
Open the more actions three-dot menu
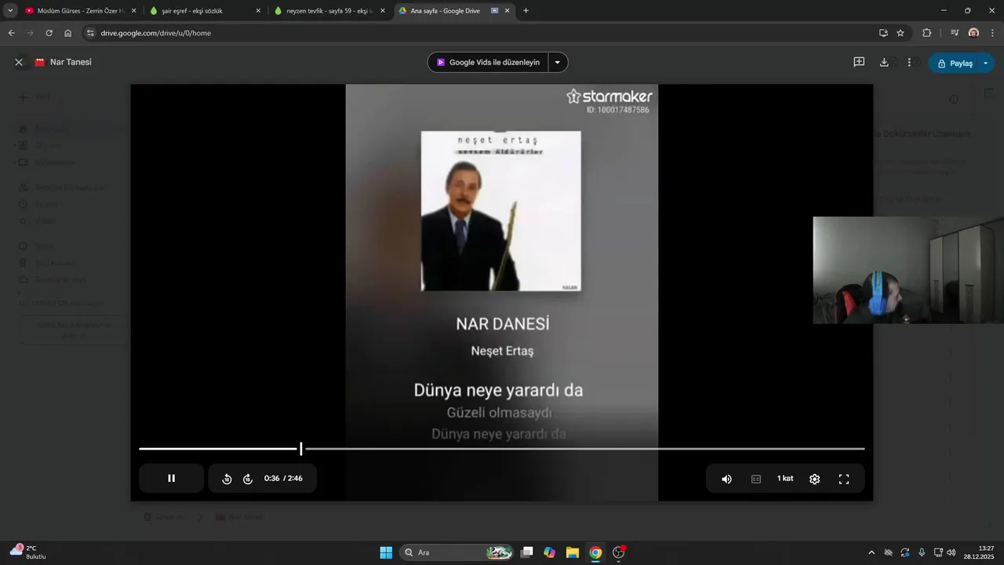[x=909, y=62]
